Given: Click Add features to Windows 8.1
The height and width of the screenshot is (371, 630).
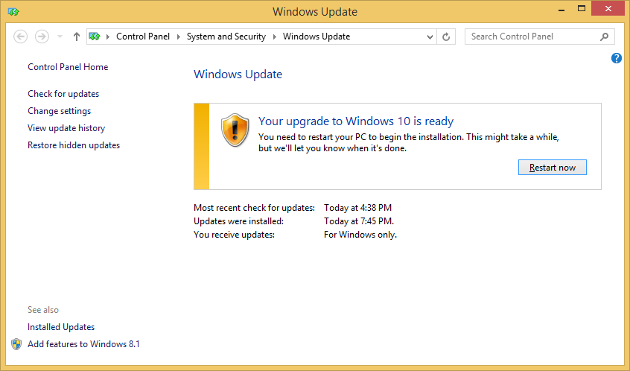Looking at the screenshot, I should pyautogui.click(x=83, y=344).
